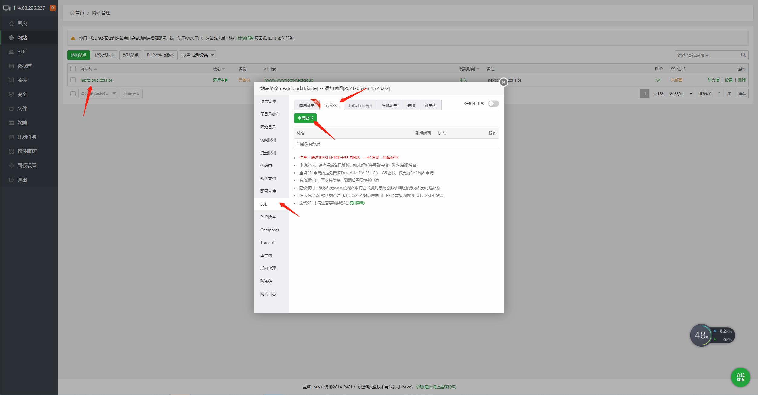Close the site modification dialog
The width and height of the screenshot is (758, 395).
point(503,82)
